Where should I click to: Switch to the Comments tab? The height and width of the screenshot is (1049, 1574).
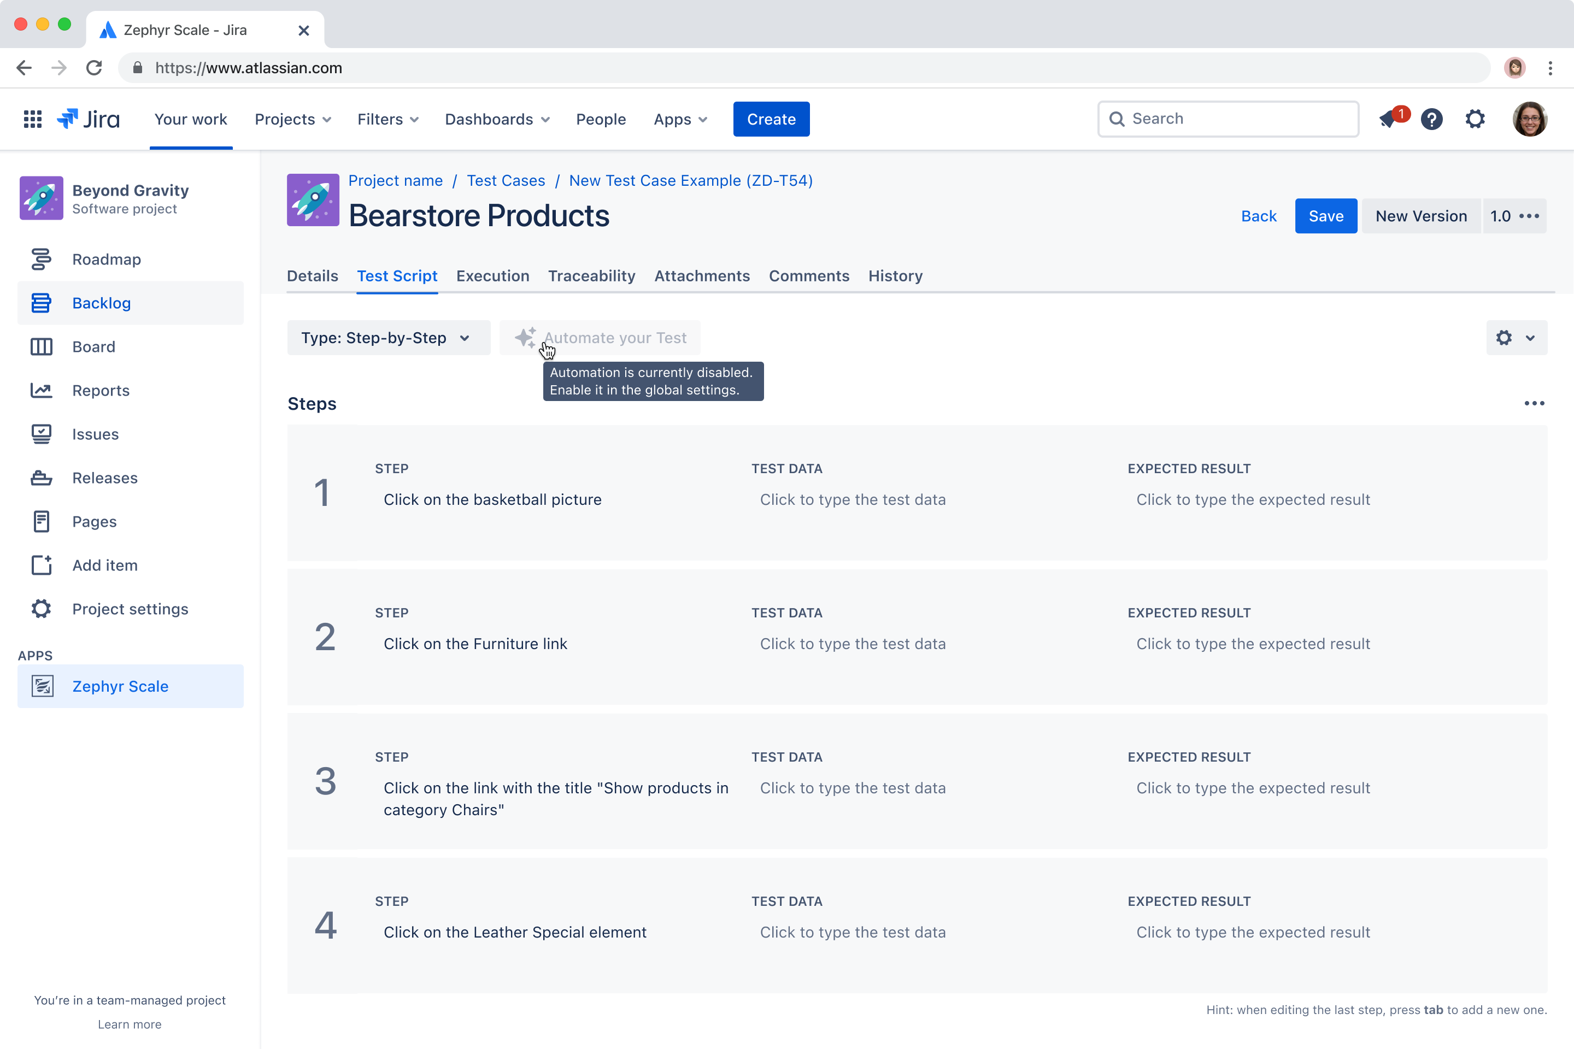coord(809,275)
